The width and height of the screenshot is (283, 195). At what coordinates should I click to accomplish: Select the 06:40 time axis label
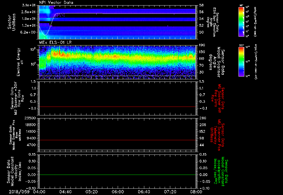tap(144, 192)
